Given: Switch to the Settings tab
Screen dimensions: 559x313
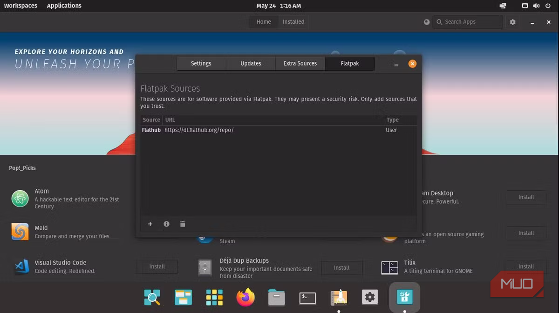Looking at the screenshot, I should (x=201, y=64).
